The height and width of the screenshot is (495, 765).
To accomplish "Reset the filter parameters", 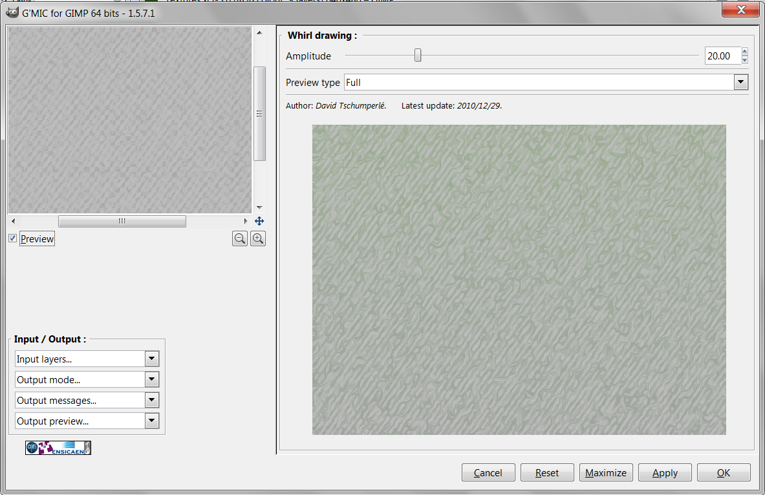I will 547,472.
